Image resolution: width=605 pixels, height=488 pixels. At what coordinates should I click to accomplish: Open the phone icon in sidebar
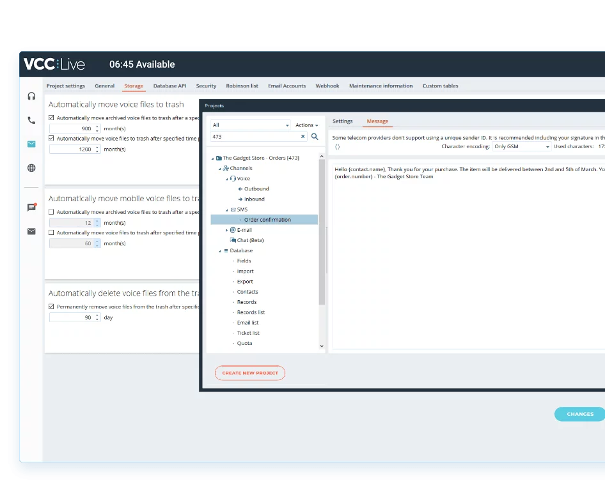31,120
